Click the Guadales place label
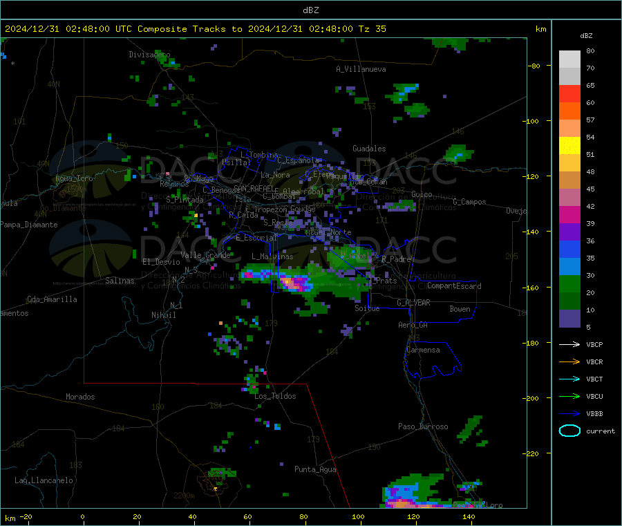The image size is (622, 526). tap(369, 149)
